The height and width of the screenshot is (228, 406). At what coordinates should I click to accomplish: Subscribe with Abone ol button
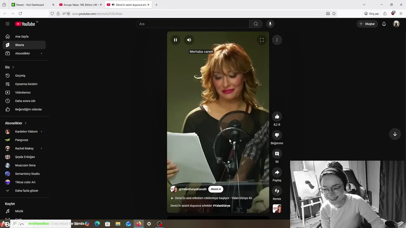[216, 189]
